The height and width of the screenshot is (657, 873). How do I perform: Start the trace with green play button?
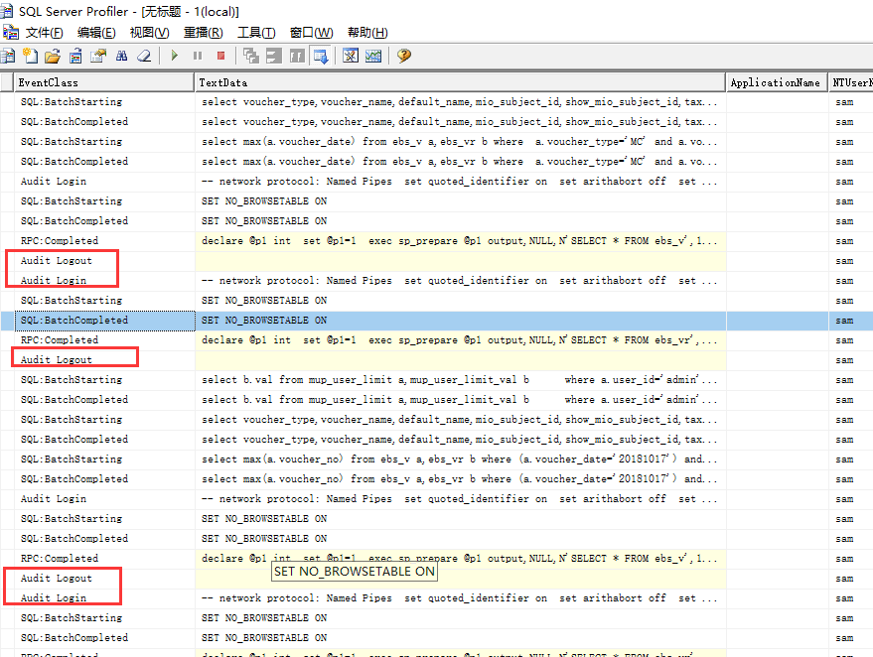tap(175, 57)
